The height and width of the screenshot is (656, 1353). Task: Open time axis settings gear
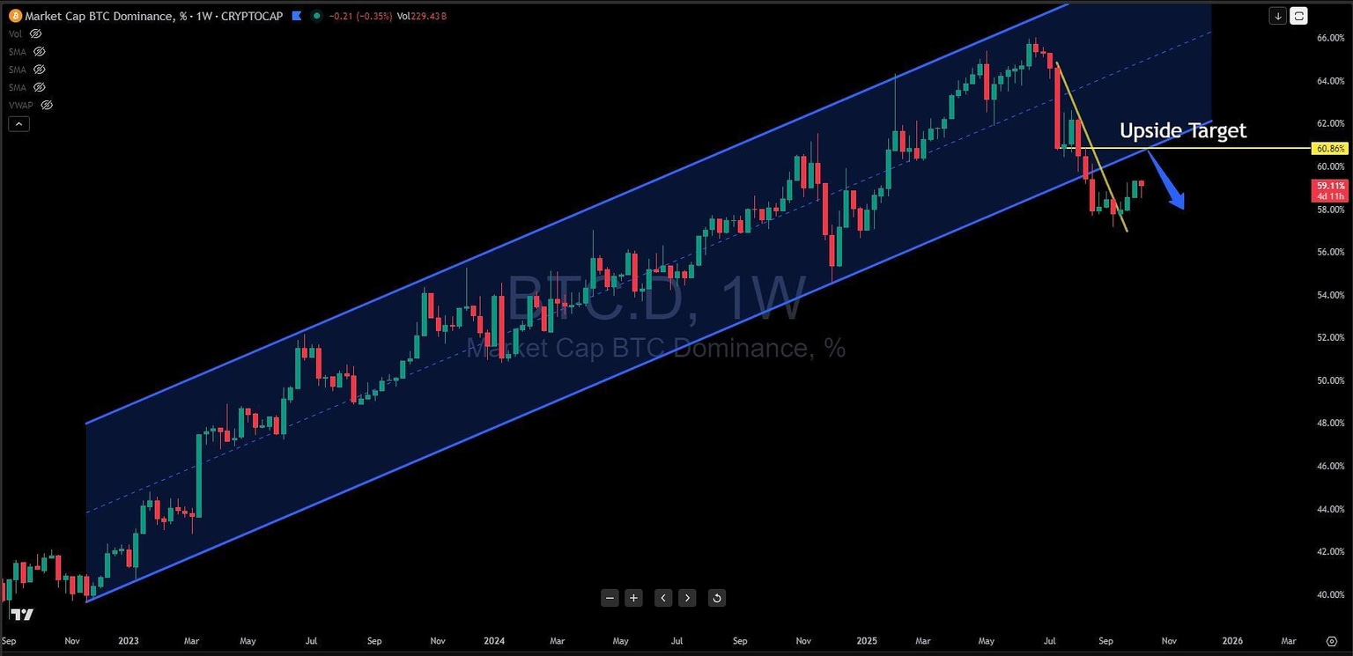point(1331,642)
